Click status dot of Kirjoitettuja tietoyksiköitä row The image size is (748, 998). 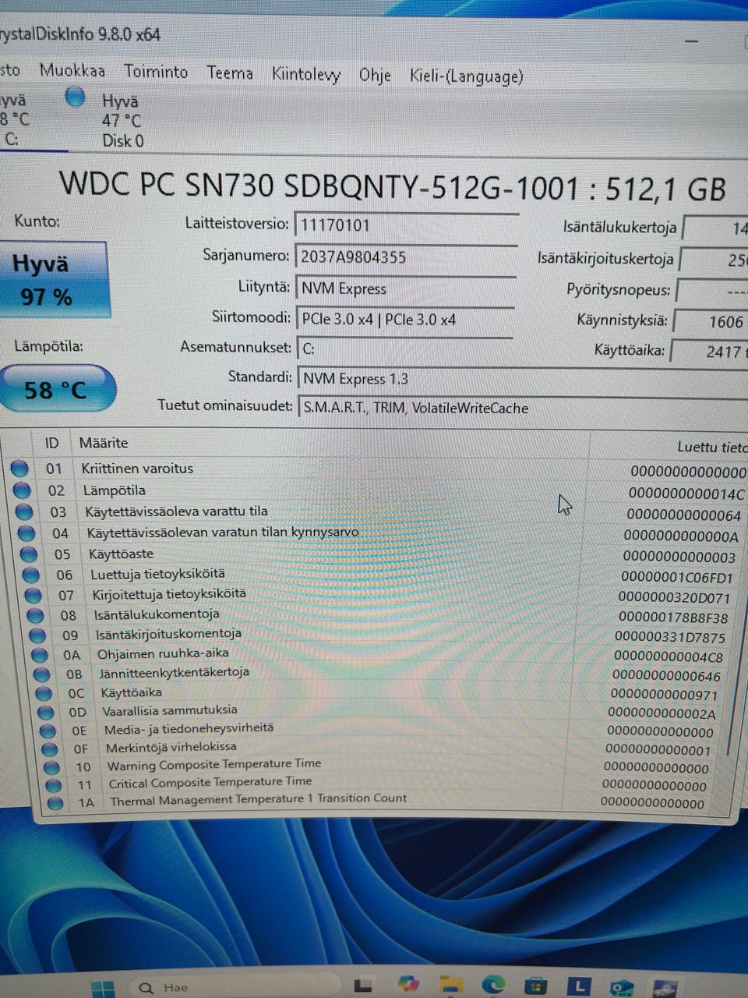coord(34,596)
